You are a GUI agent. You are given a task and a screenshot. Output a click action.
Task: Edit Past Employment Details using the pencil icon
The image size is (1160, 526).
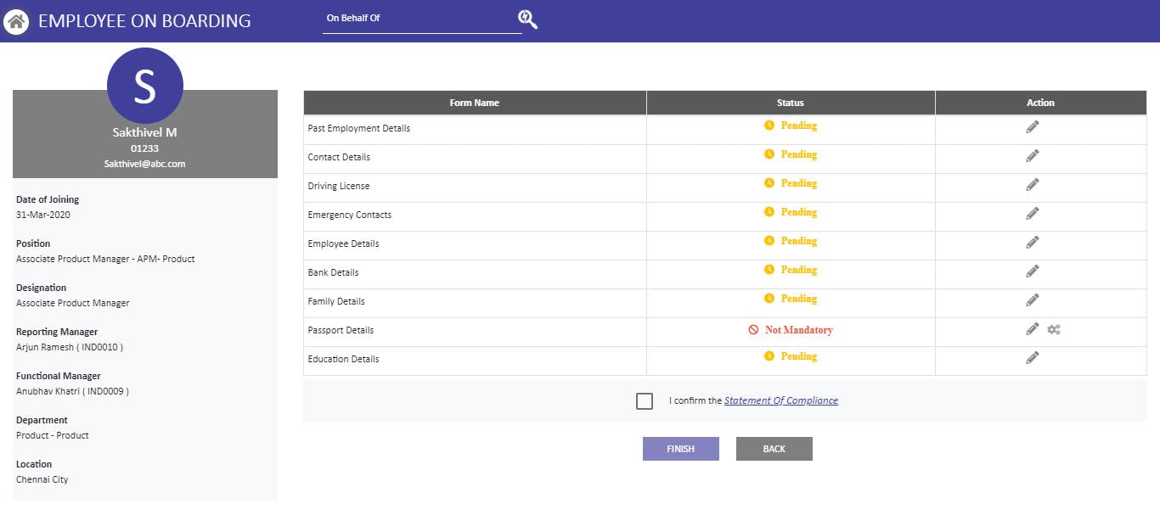click(x=1032, y=126)
